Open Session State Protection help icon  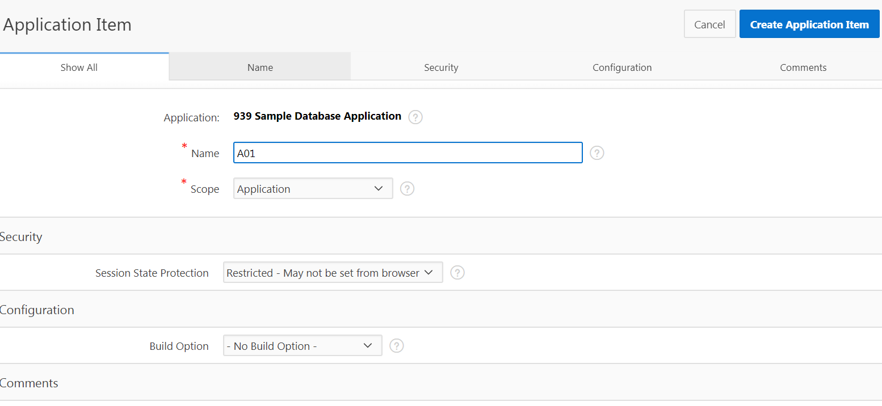coord(457,272)
